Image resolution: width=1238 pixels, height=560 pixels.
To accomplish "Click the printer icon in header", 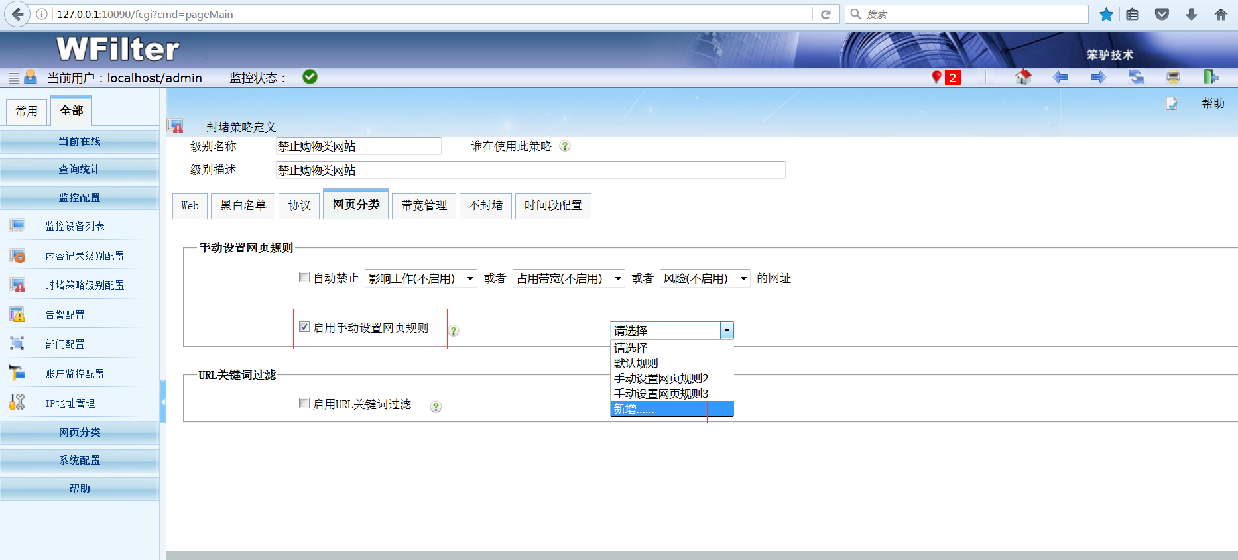I will click(x=1173, y=77).
